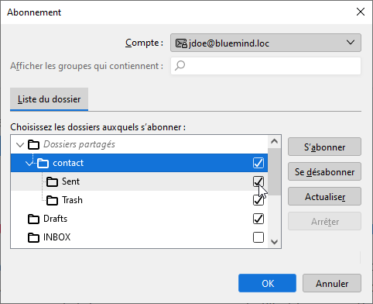This screenshot has height=304, width=373.
Task: Click the Drafts folder icon
Action: pos(33,219)
